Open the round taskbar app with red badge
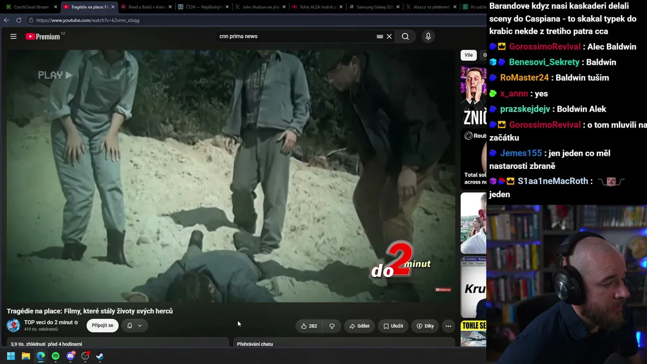This screenshot has width=647, height=364. click(x=85, y=356)
